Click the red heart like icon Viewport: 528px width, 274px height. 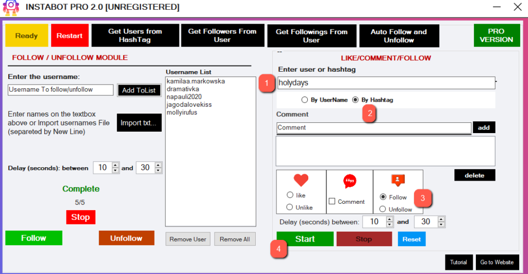(301, 181)
